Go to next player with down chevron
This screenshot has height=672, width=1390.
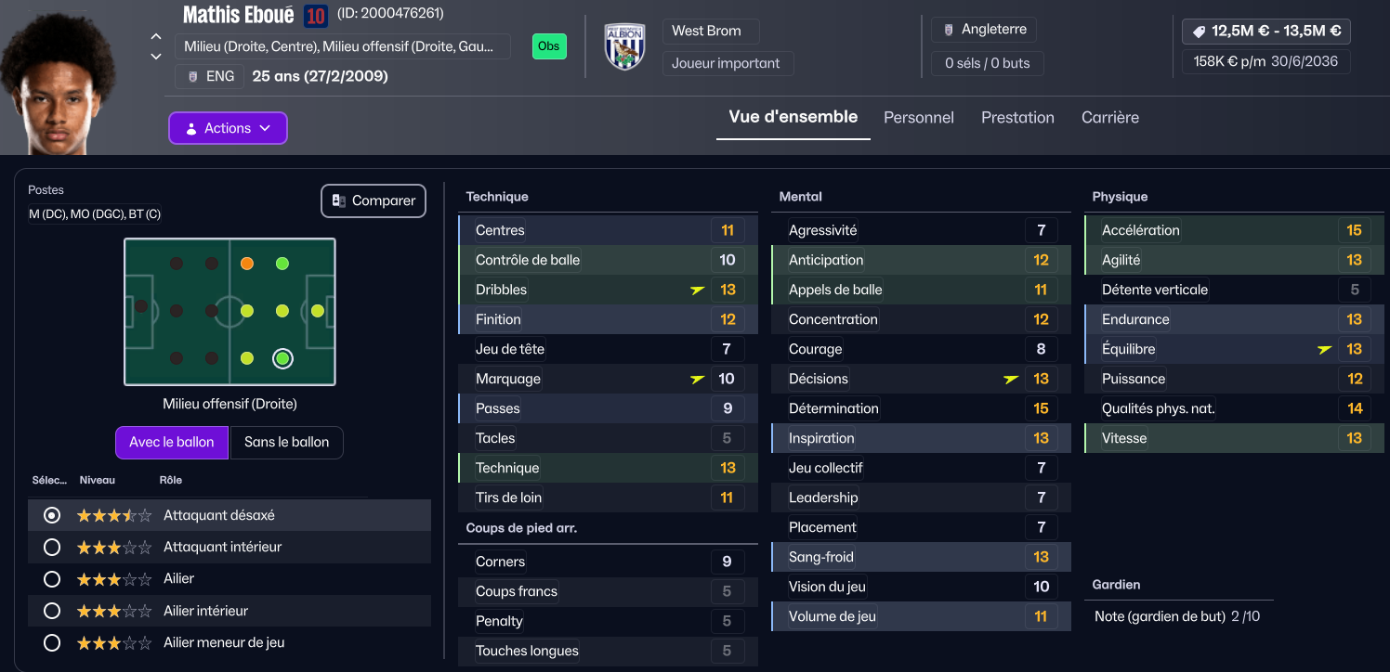click(x=156, y=57)
